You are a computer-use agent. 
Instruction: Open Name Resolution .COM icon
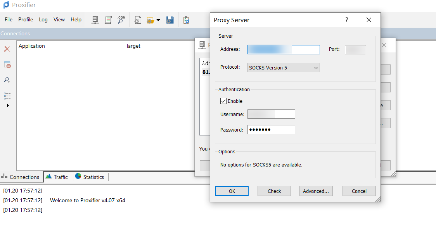coord(121,20)
